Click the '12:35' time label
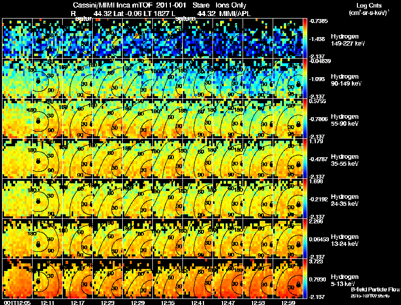Screen dimensions: 401x305 click(168, 302)
